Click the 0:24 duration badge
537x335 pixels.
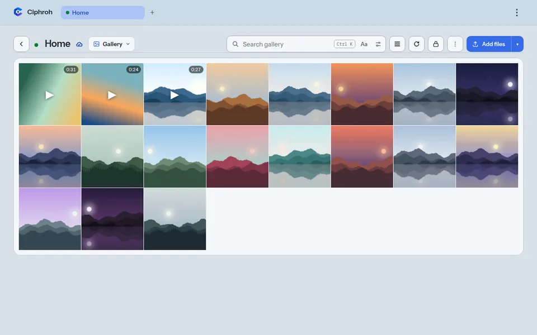(134, 69)
